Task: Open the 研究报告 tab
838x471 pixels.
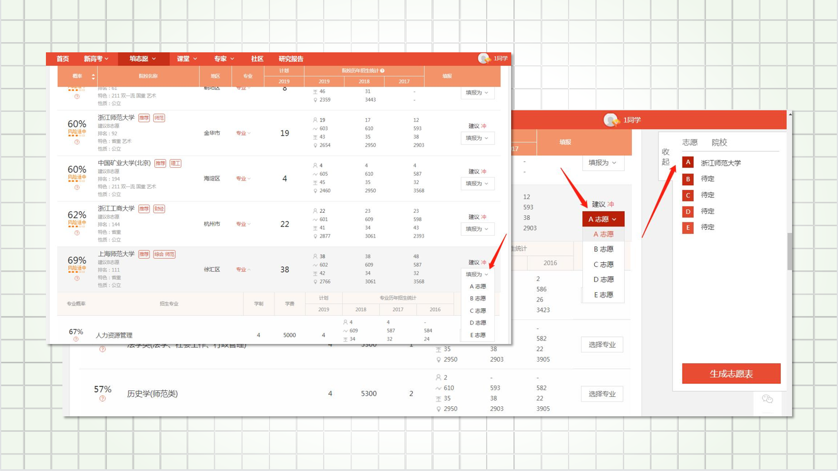Action: tap(291, 59)
